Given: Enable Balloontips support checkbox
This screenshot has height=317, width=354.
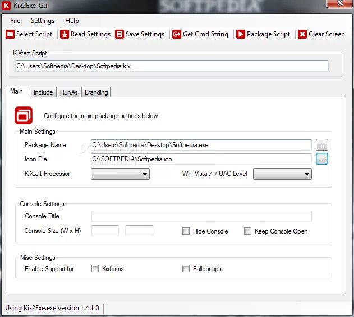Looking at the screenshot, I should pos(186,268).
